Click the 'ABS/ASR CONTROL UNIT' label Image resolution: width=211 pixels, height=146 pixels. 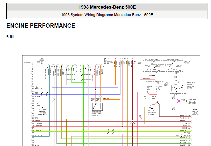click(109, 61)
